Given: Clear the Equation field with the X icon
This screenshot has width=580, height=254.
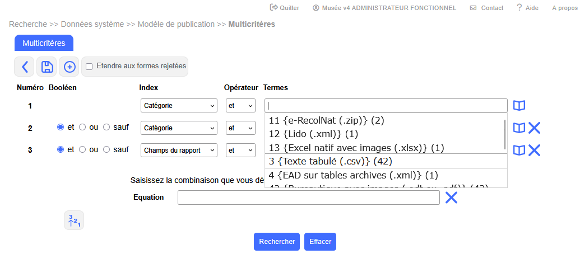Looking at the screenshot, I should pos(451,197).
